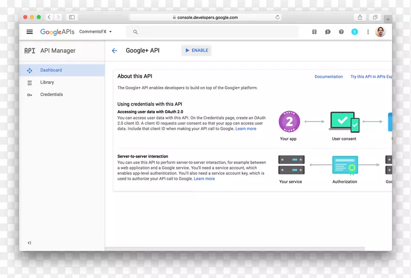
Task: Open the hamburger navigation menu
Action: coord(30,32)
